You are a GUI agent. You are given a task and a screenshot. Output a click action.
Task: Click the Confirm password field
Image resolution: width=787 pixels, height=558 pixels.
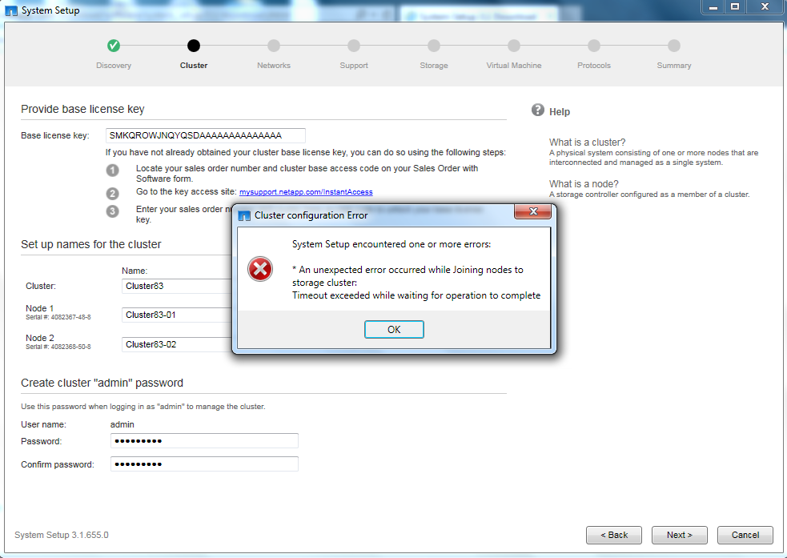pos(204,464)
